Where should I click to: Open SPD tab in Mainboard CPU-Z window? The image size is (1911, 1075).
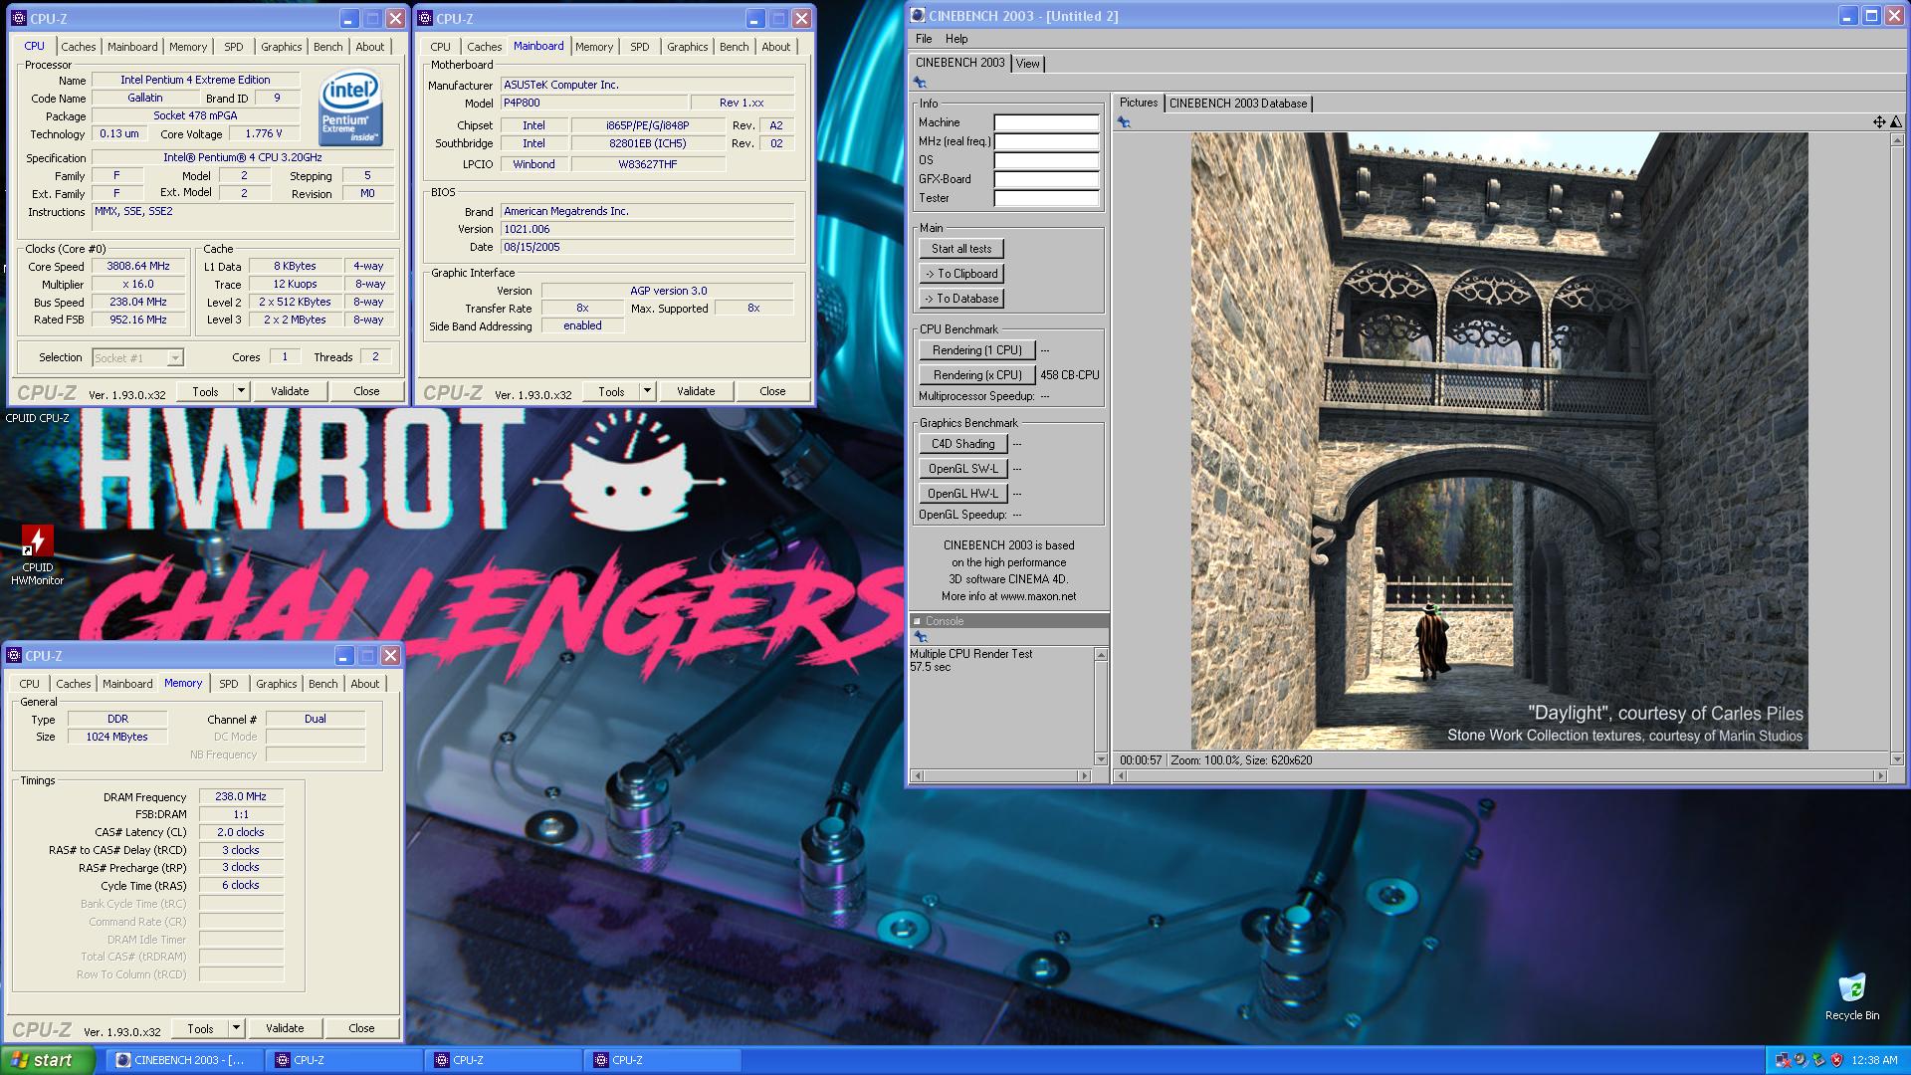coord(640,47)
